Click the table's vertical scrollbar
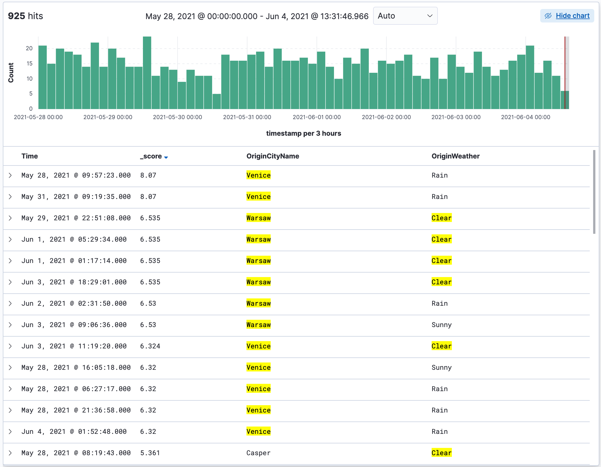This screenshot has height=467, width=601. 594,192
